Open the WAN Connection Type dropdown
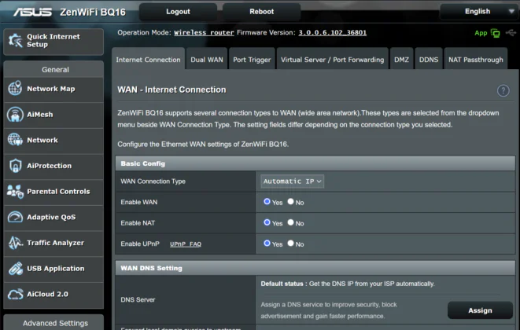 pos(292,181)
